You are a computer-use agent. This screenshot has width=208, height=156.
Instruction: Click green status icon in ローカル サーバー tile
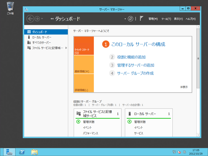pyautogui.click(x=129, y=121)
